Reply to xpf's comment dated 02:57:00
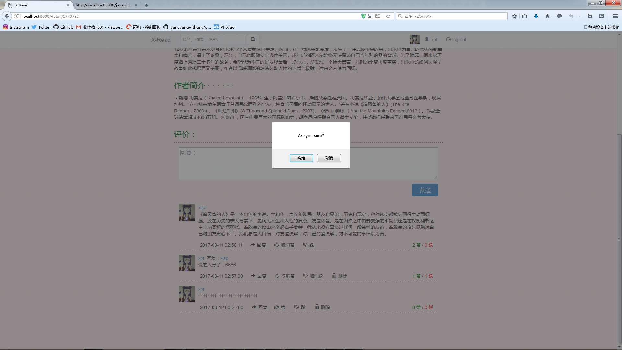Viewport: 622px width, 350px height. (259, 276)
